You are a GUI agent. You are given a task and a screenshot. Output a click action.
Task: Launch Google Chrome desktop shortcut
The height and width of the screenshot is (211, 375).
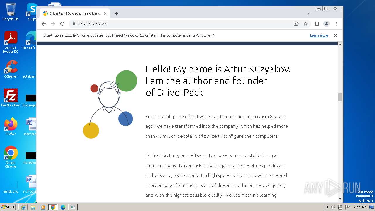[11, 157]
